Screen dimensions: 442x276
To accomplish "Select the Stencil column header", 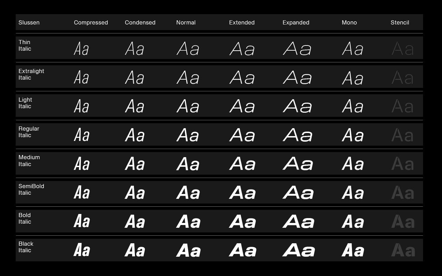I will [x=400, y=22].
